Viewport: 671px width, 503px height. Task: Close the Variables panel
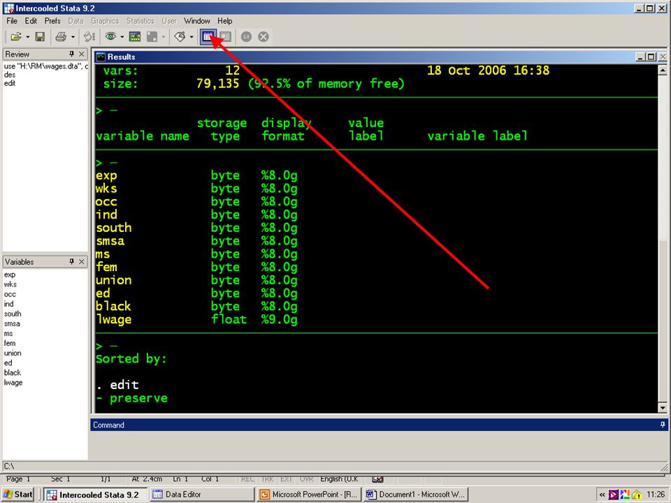point(81,261)
